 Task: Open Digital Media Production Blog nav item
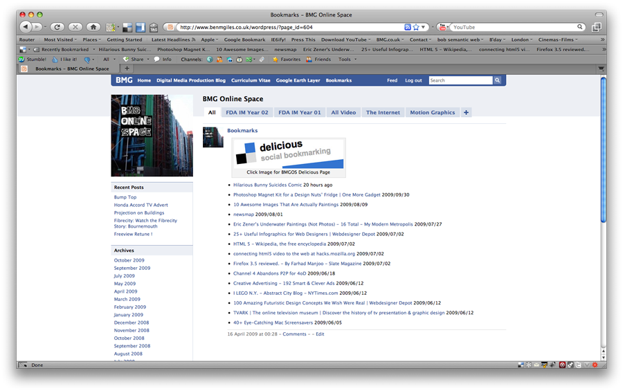pyautogui.click(x=191, y=80)
